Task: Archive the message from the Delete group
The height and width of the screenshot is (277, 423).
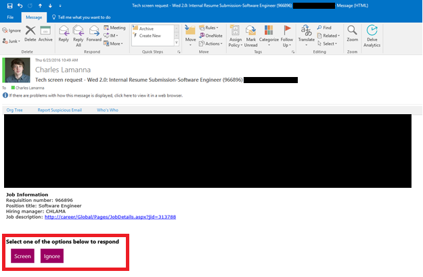Action: 45,34
